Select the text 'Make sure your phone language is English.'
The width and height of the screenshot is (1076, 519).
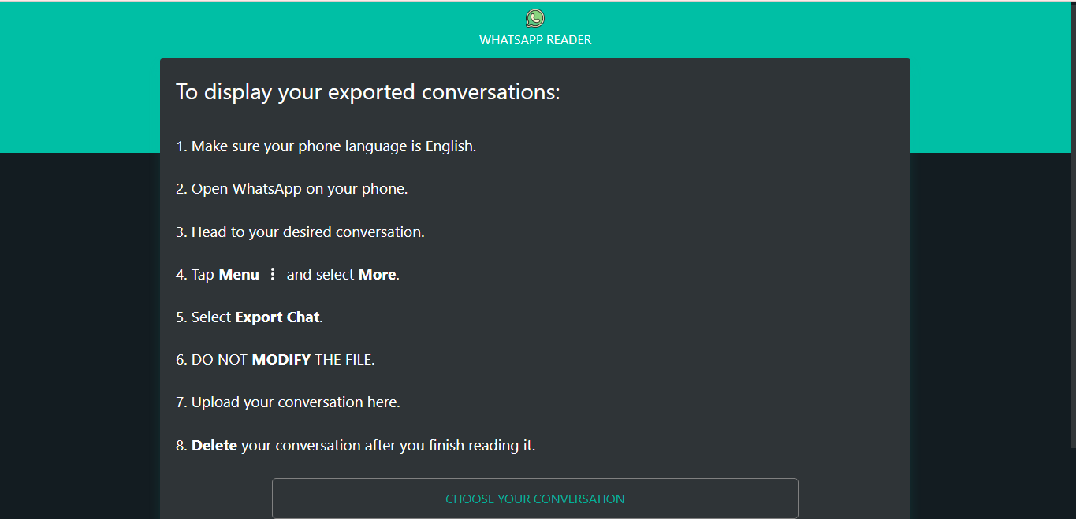click(x=333, y=146)
